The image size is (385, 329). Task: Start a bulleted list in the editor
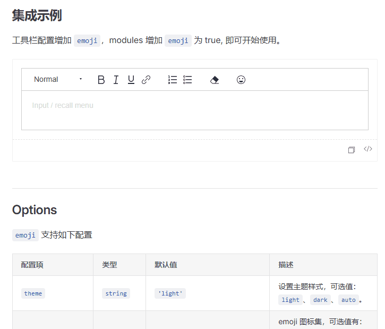[187, 80]
